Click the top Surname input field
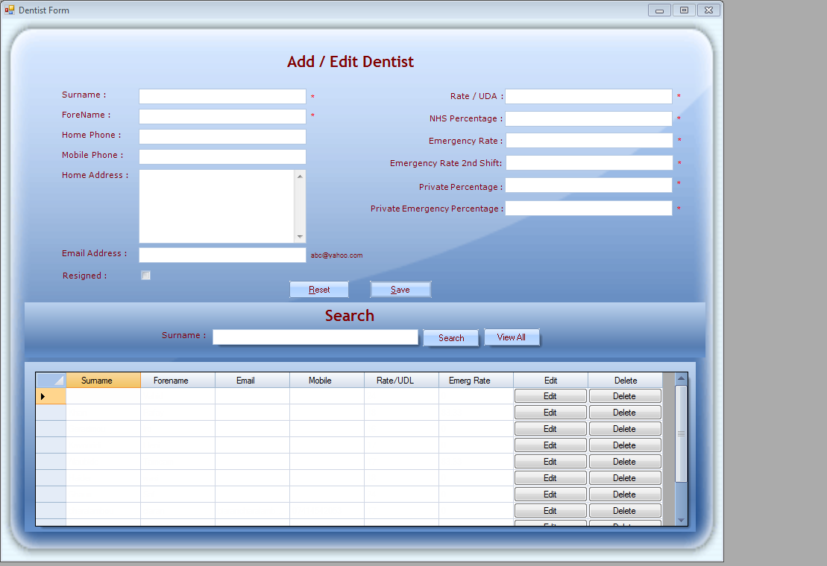 pyautogui.click(x=222, y=97)
